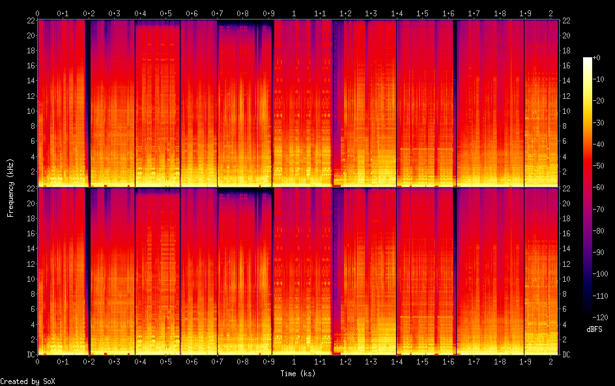
Task: Click the "18" kHz label right of the lower channel
Action: (x=566, y=218)
